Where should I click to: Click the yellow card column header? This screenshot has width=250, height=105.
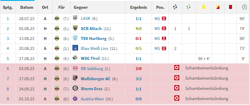(x=204, y=7)
